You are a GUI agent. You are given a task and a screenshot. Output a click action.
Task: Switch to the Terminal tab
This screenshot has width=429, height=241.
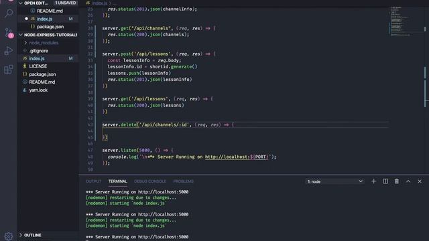(118, 181)
